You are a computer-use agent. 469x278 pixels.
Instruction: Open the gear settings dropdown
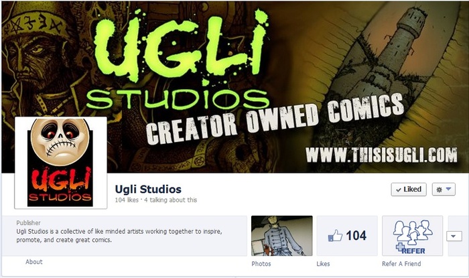coord(444,190)
